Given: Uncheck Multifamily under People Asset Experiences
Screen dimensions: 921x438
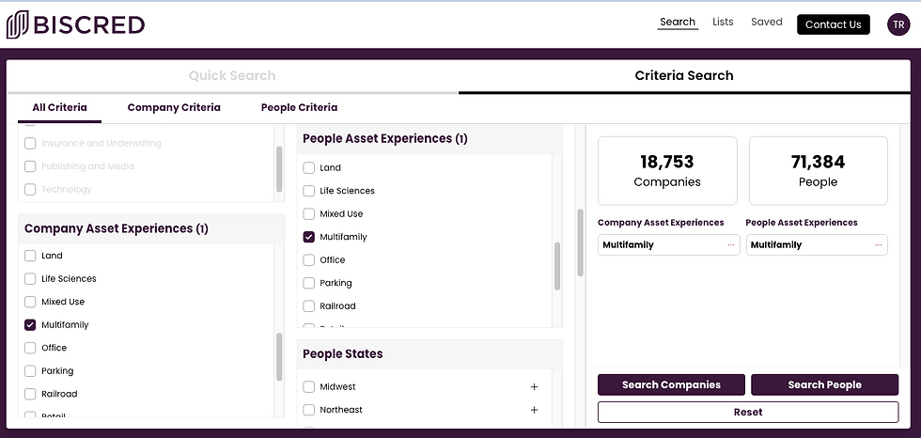Looking at the screenshot, I should tap(309, 237).
